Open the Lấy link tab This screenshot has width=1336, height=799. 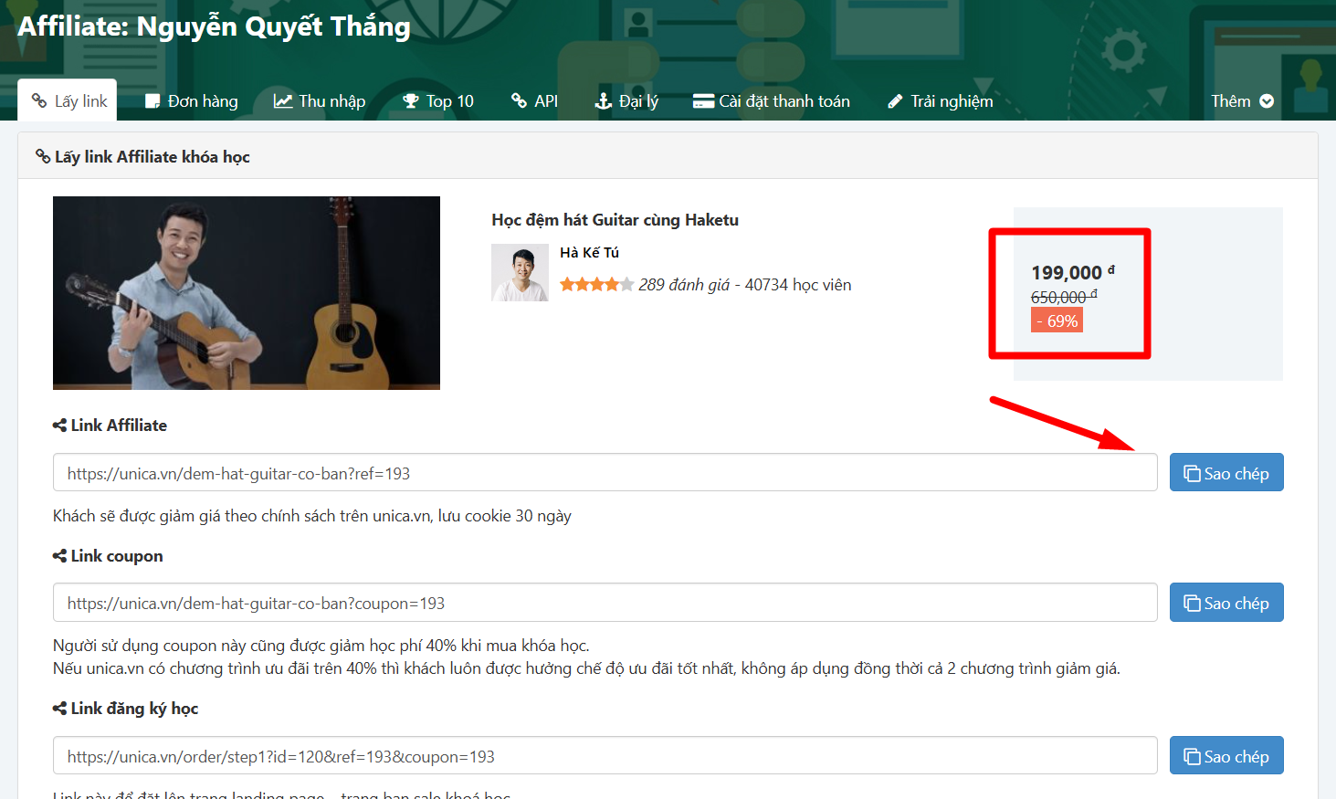(x=69, y=101)
